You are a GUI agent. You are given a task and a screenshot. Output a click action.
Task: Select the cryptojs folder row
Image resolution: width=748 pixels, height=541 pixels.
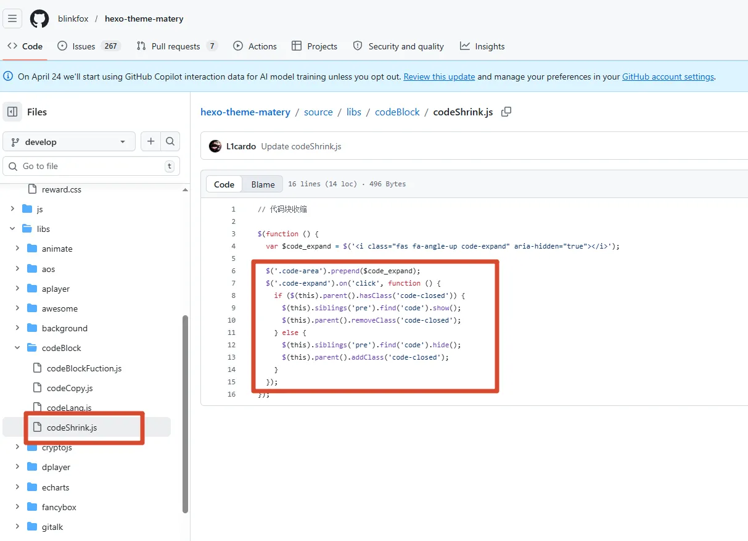click(x=86, y=447)
